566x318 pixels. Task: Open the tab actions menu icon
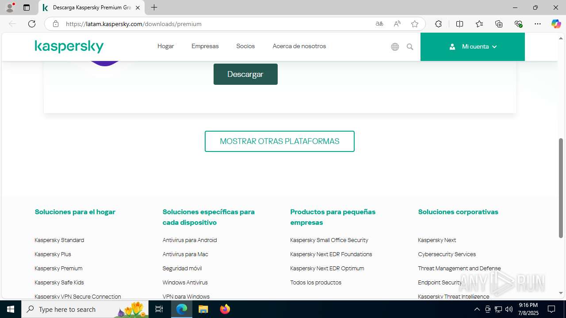point(27,8)
